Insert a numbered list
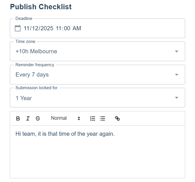195x182 pixels. 93,118
